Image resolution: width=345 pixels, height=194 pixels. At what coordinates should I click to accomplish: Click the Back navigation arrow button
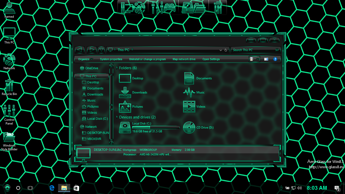[x=80, y=50]
